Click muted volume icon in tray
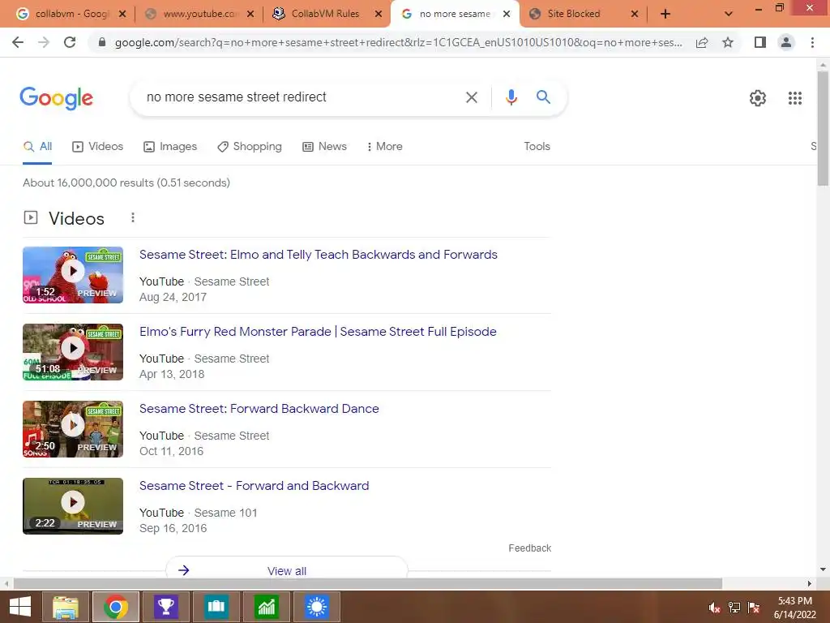 pyautogui.click(x=714, y=608)
